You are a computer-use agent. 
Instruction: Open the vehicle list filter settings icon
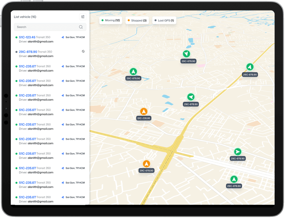tap(83, 17)
